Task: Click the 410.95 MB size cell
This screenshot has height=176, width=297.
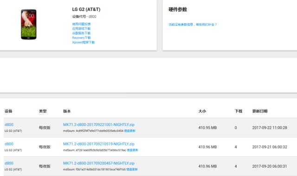Action: pos(207,128)
